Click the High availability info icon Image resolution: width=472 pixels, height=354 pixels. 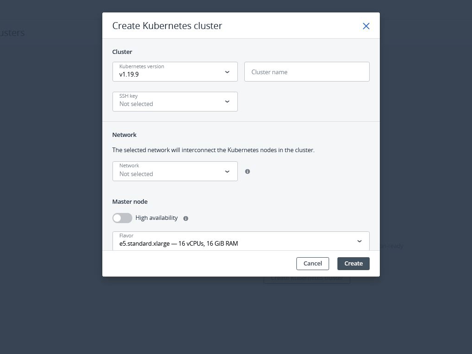point(186,218)
